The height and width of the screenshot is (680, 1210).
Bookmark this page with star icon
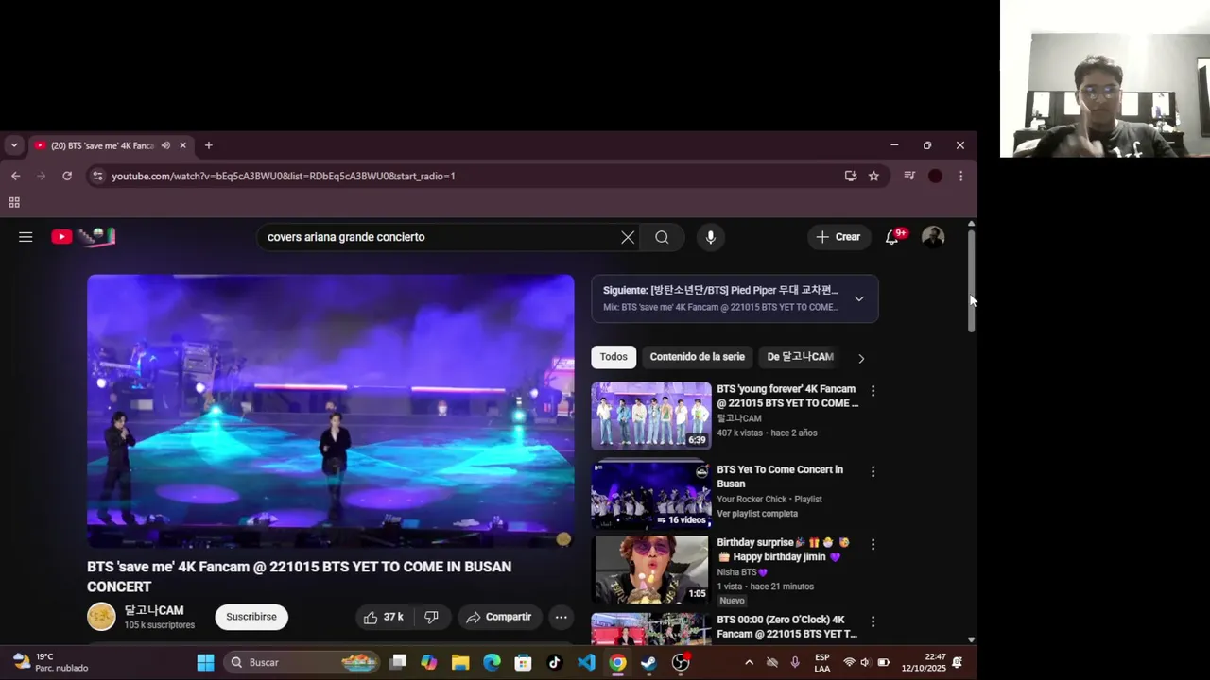click(873, 176)
